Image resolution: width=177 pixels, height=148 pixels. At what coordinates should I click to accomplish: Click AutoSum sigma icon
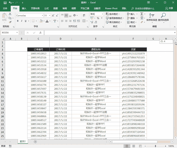pyautogui.click(x=142, y=14)
